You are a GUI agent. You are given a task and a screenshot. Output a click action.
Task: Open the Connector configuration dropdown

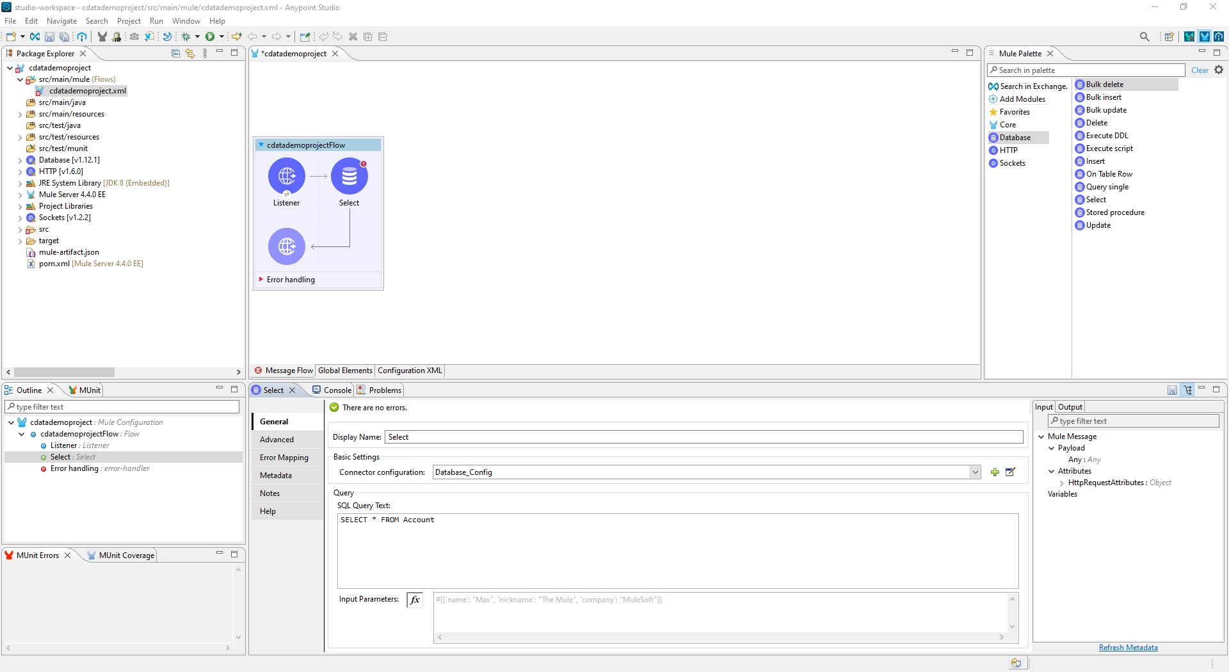click(x=975, y=472)
